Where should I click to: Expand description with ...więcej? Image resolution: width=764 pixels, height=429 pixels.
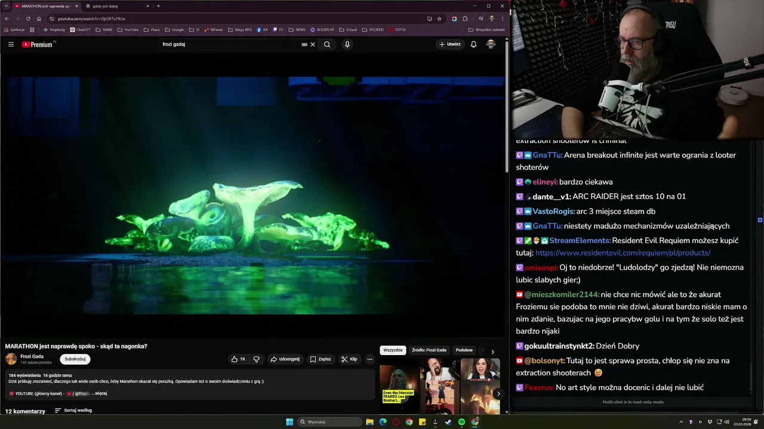click(x=100, y=393)
